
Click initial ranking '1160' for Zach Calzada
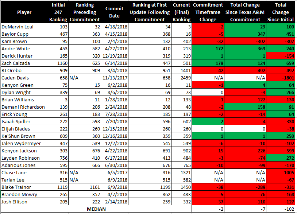pos(58,63)
